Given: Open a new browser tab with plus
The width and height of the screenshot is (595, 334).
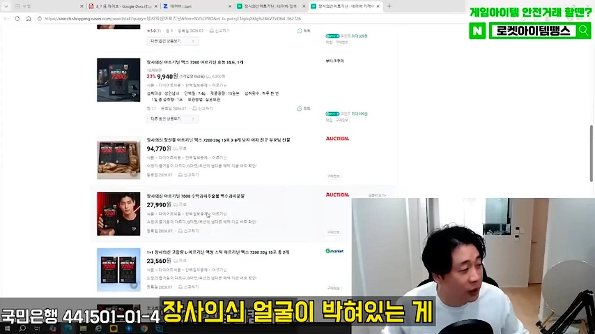Looking at the screenshot, I should coord(389,6).
